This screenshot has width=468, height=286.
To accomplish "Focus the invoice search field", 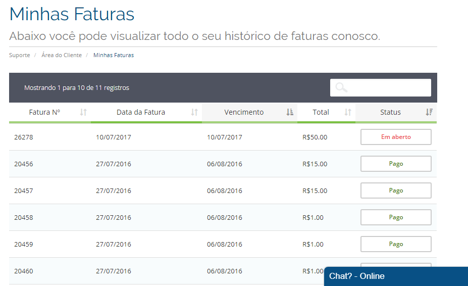I will 381,87.
